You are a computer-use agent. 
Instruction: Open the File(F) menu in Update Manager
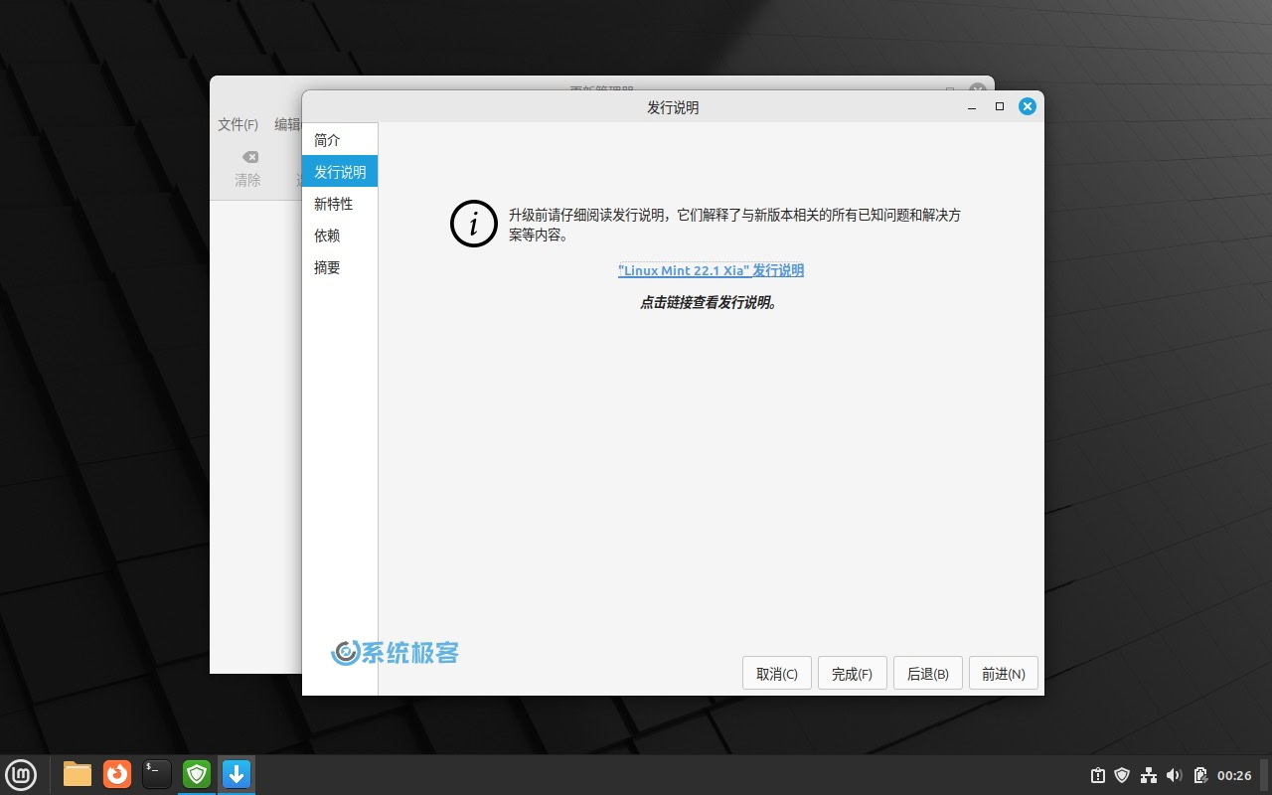pyautogui.click(x=238, y=124)
